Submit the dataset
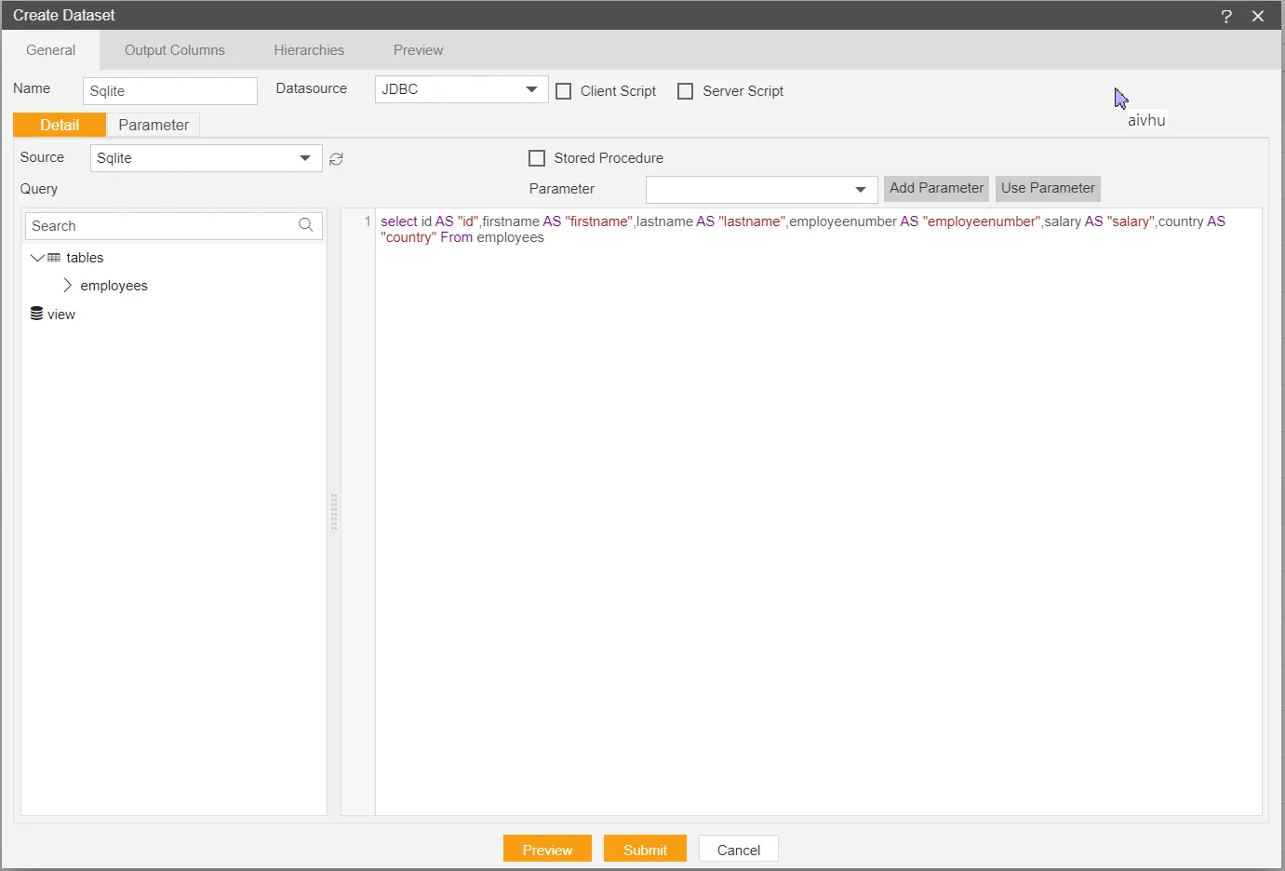The height and width of the screenshot is (871, 1285). [x=645, y=850]
